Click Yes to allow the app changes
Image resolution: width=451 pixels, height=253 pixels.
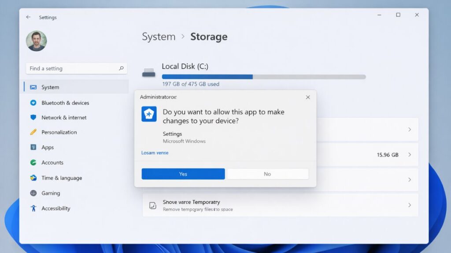(x=183, y=174)
